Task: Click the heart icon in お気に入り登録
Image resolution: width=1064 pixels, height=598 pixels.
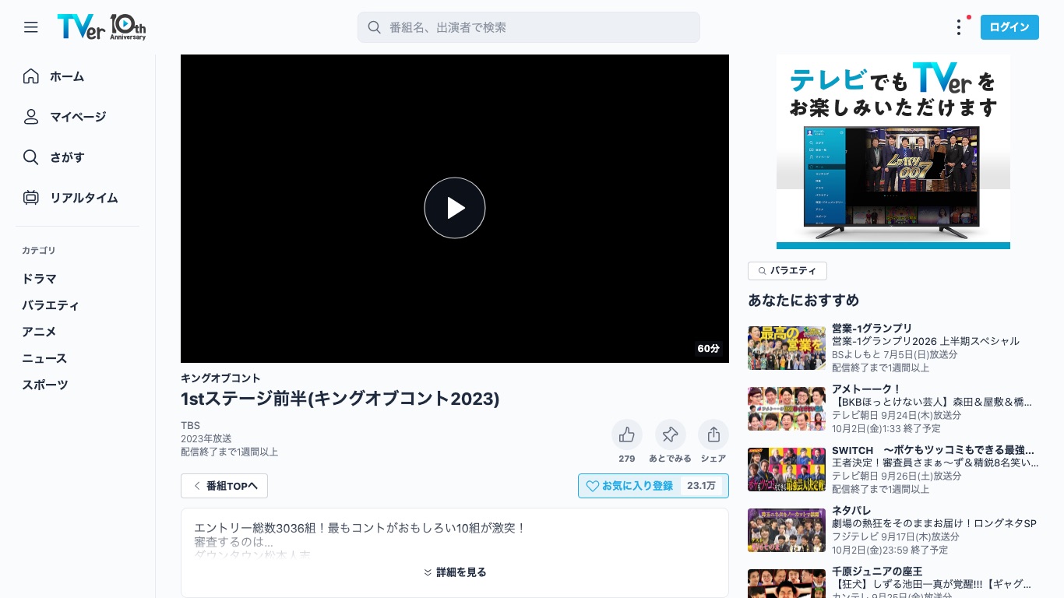Action: 592,486
